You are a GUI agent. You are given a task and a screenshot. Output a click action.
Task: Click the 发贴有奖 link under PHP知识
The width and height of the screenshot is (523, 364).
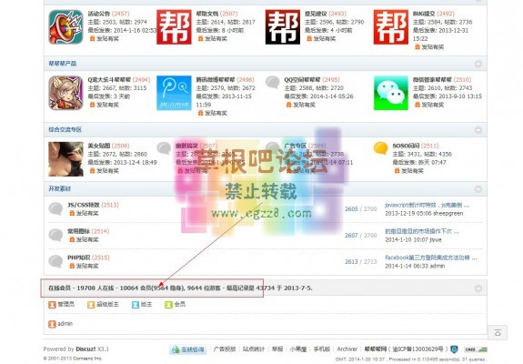(87, 266)
